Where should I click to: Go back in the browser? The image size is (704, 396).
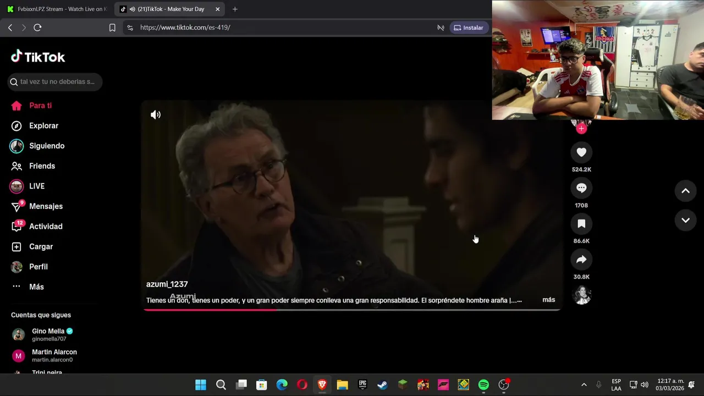(x=10, y=28)
